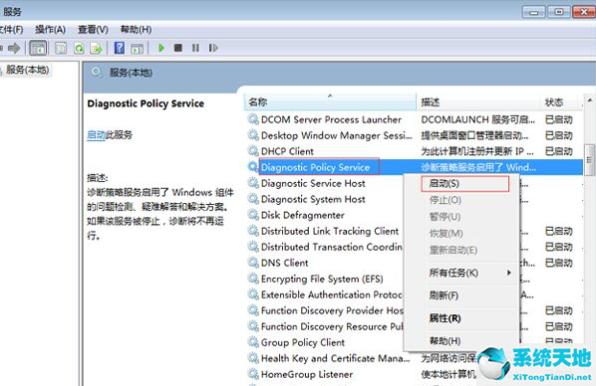
Task: Open the 查看(V) menu
Action: [x=93, y=30]
